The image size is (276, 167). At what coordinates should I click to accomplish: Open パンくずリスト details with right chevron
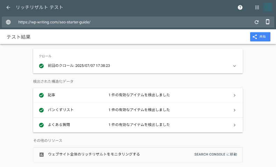pos(234,110)
